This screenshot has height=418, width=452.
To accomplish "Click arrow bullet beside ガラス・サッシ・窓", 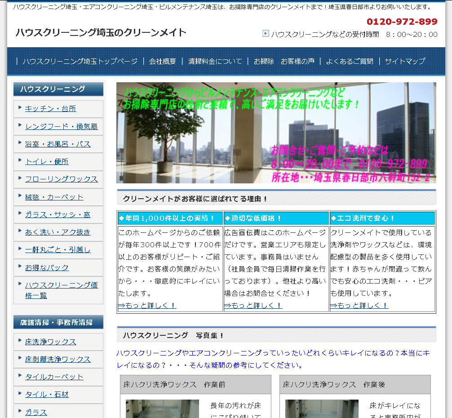I will coord(20,213).
